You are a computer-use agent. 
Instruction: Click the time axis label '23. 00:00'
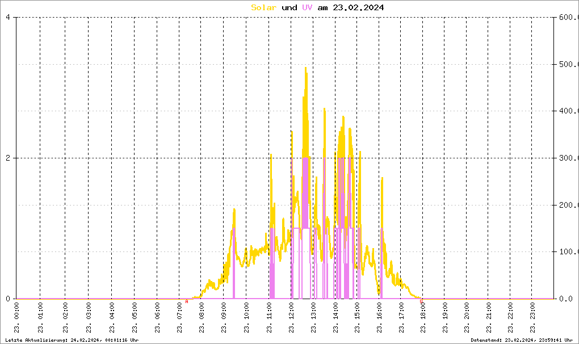click(x=17, y=317)
